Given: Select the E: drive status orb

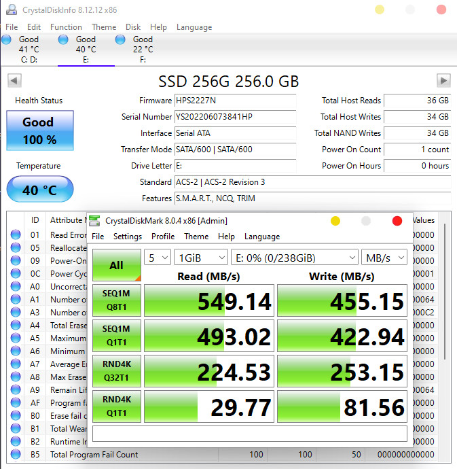Looking at the screenshot, I should (x=63, y=39).
